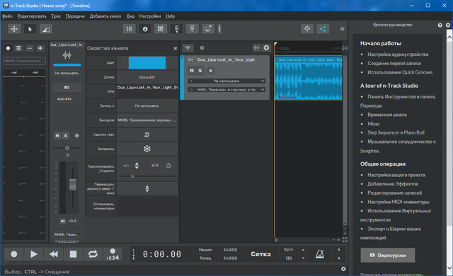The image size is (453, 276).
Task: Click the Видеоуроки button
Action: (388, 255)
